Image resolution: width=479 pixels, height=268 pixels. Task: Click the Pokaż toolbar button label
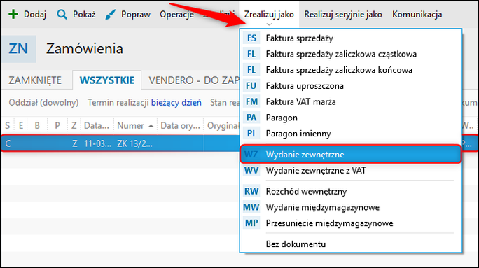click(84, 15)
